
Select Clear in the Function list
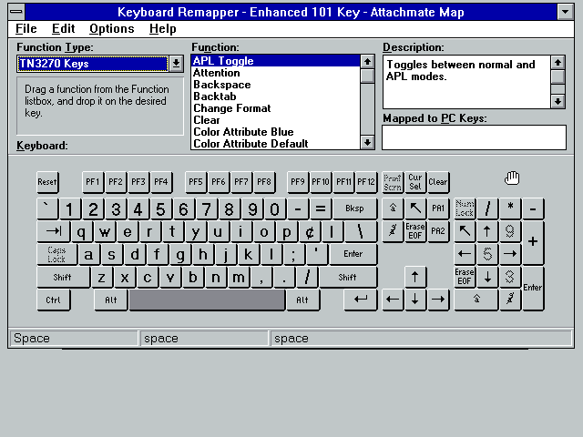tap(275, 120)
